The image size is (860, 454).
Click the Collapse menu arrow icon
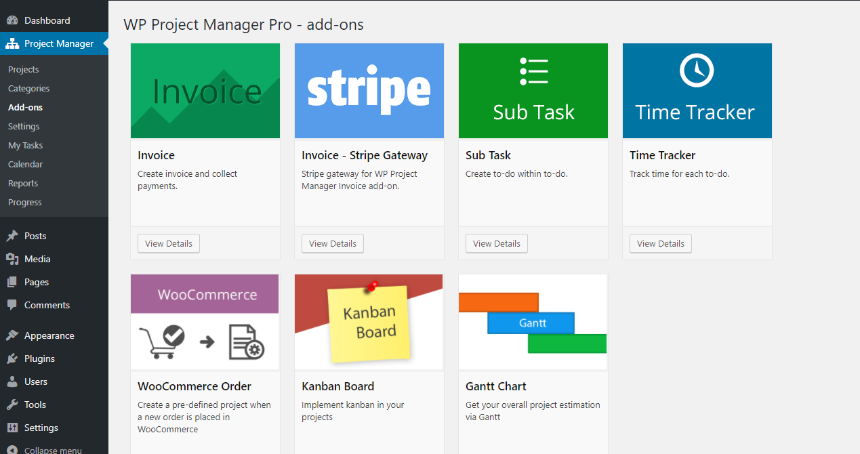12,450
